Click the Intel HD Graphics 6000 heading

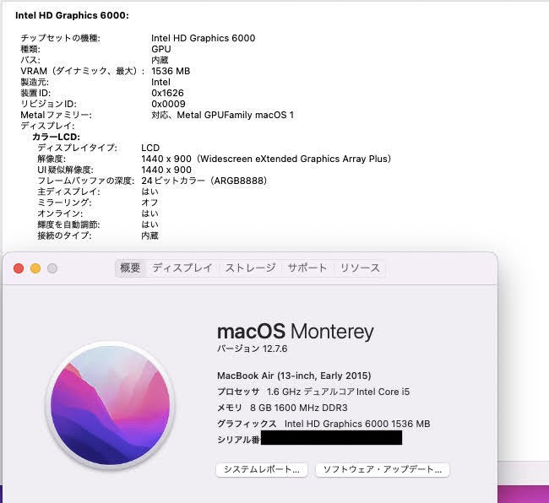tap(72, 15)
